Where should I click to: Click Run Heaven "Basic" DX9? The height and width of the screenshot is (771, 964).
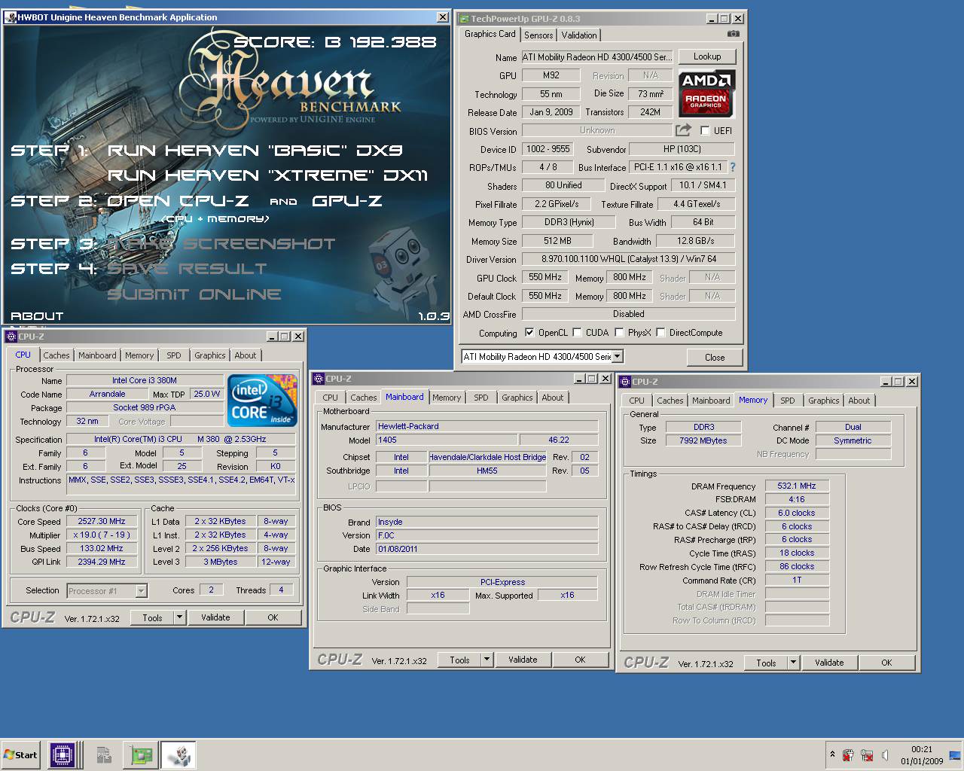click(x=255, y=151)
